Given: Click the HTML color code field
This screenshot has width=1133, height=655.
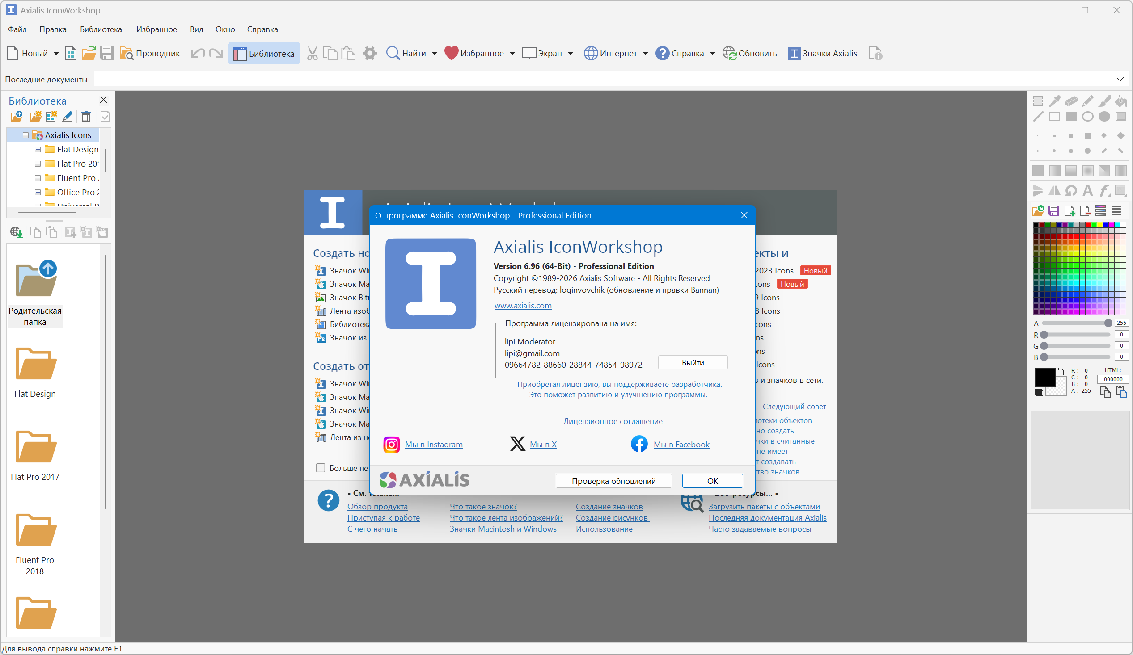Looking at the screenshot, I should 1113,379.
